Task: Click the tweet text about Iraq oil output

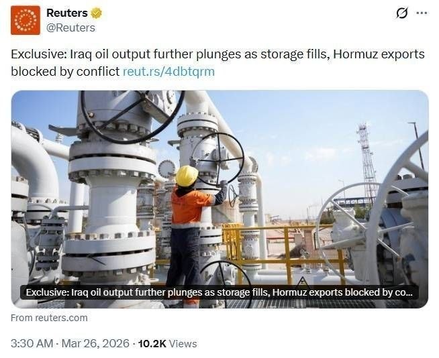Action: coord(217,62)
